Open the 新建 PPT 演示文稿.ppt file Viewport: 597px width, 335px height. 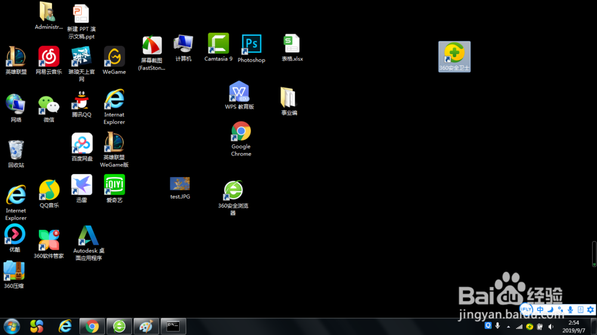[81, 21]
